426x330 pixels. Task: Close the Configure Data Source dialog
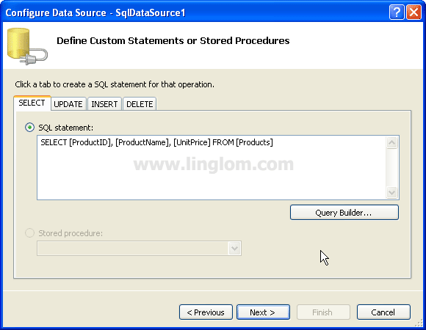(414, 12)
